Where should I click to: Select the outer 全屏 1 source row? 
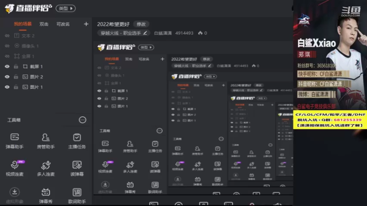[45, 56]
